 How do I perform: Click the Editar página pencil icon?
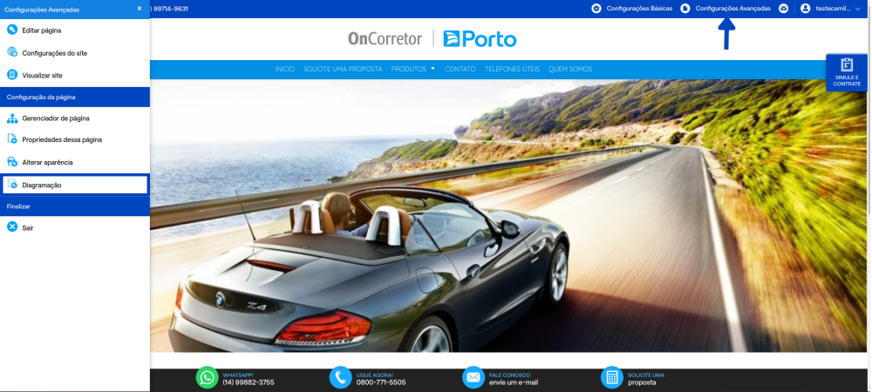click(12, 30)
